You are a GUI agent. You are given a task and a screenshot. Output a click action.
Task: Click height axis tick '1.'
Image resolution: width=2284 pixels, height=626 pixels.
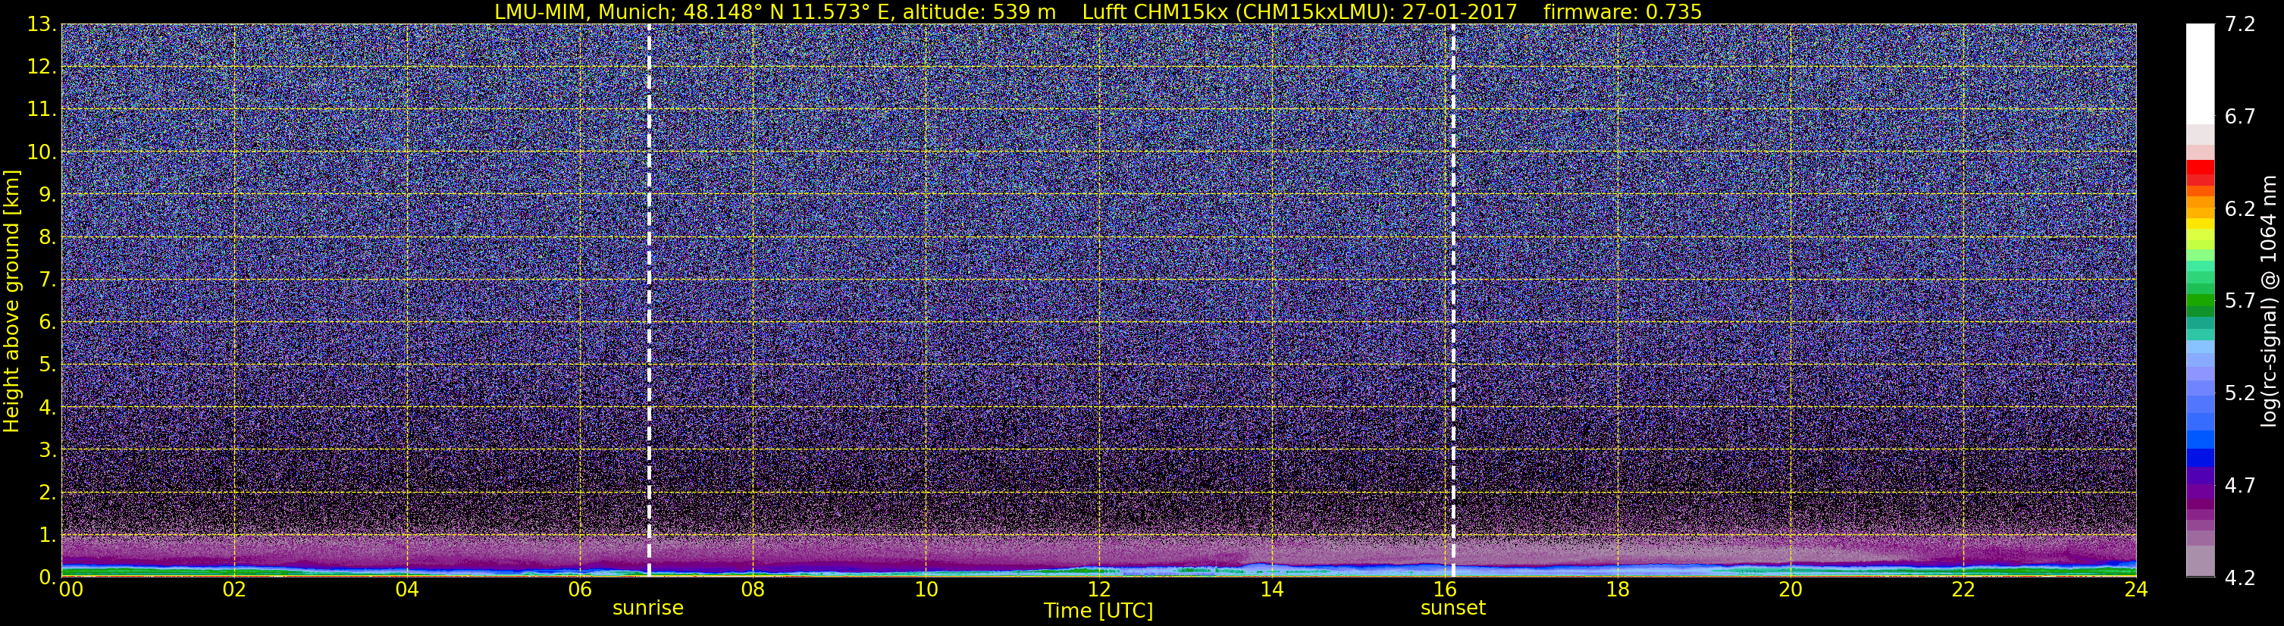tap(47, 536)
